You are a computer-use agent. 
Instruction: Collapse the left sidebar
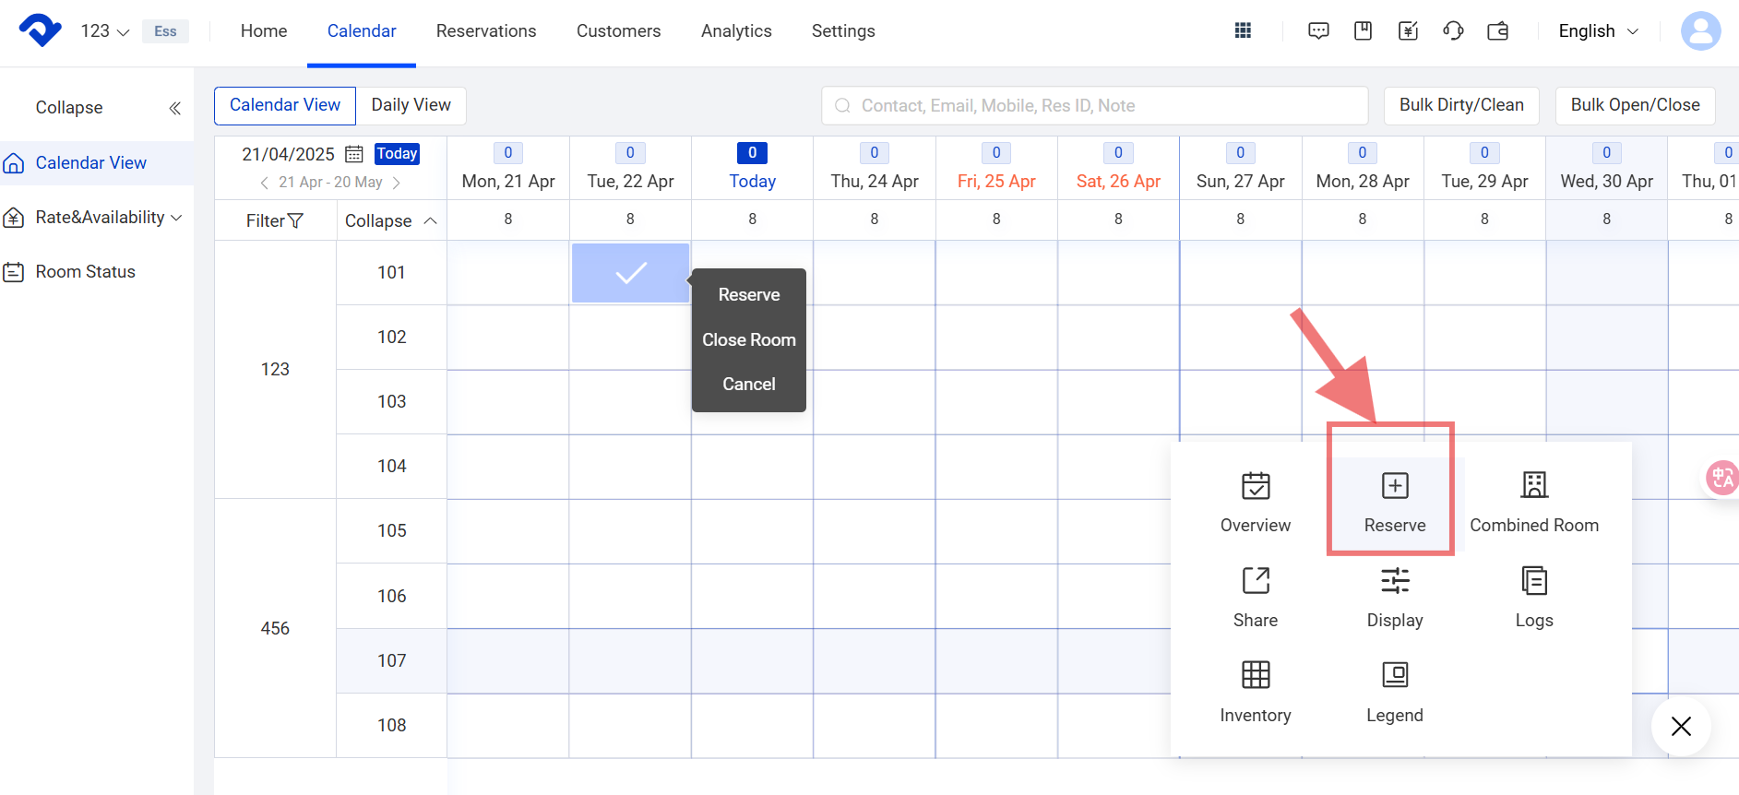(x=174, y=108)
